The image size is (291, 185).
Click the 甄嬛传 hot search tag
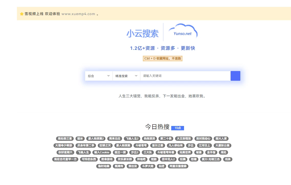[x=118, y=166]
